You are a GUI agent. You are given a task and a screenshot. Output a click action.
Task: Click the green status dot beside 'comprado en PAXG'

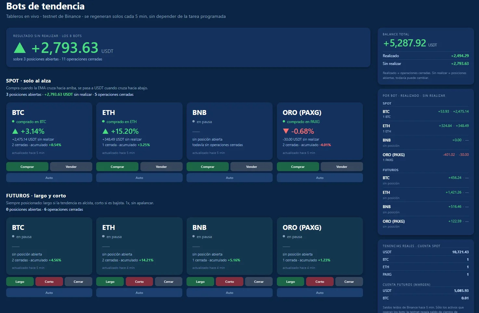click(284, 121)
